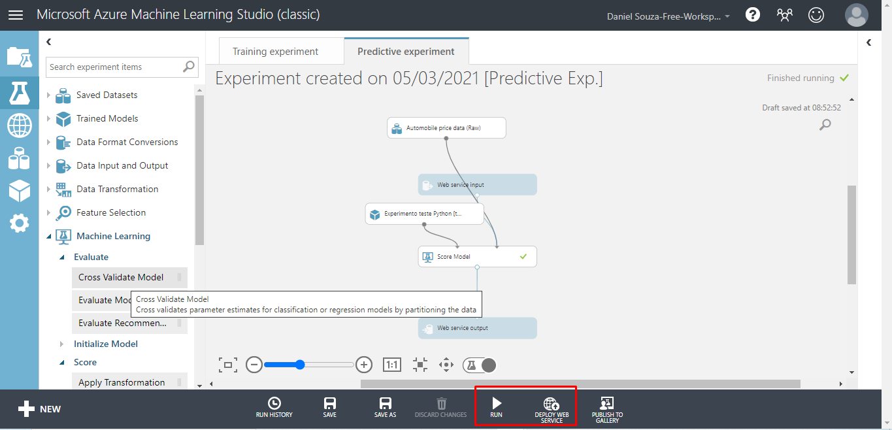Select the Evaluate Recommender item
This screenshot has height=430, width=892.
(x=129, y=323)
